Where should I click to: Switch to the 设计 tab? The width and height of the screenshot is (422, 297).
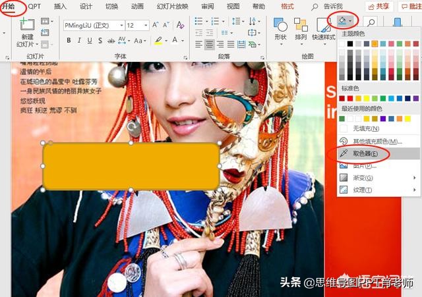(86, 7)
